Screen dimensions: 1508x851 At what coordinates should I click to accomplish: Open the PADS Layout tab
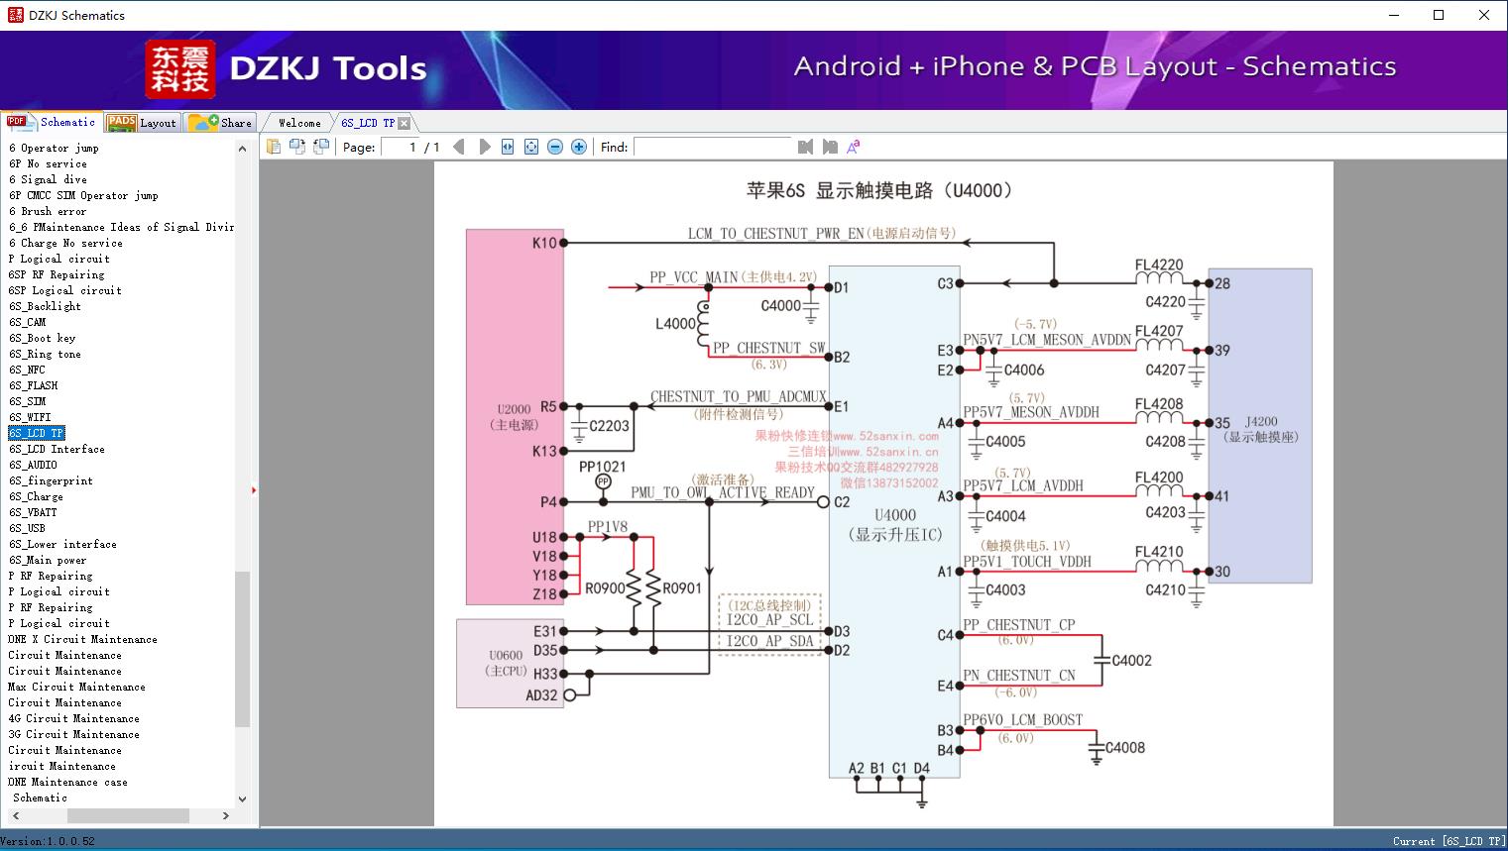point(142,123)
